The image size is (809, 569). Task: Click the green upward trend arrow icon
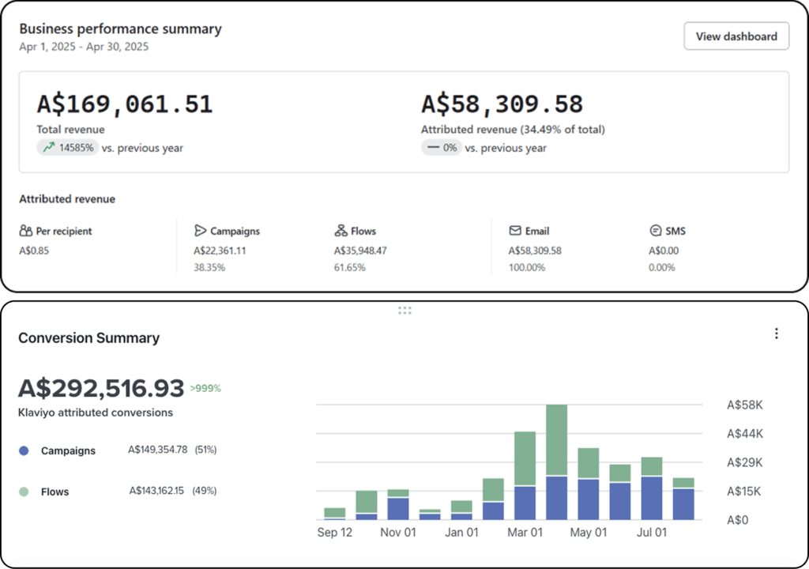pyautogui.click(x=49, y=148)
